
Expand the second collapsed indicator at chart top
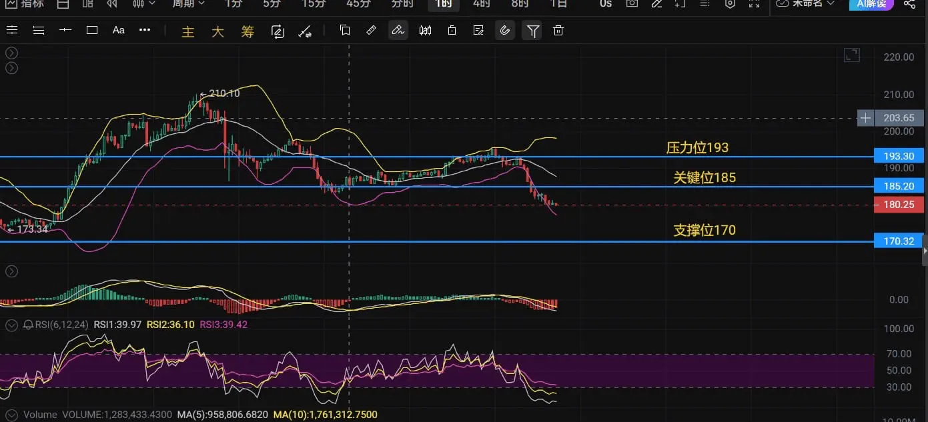click(x=12, y=68)
